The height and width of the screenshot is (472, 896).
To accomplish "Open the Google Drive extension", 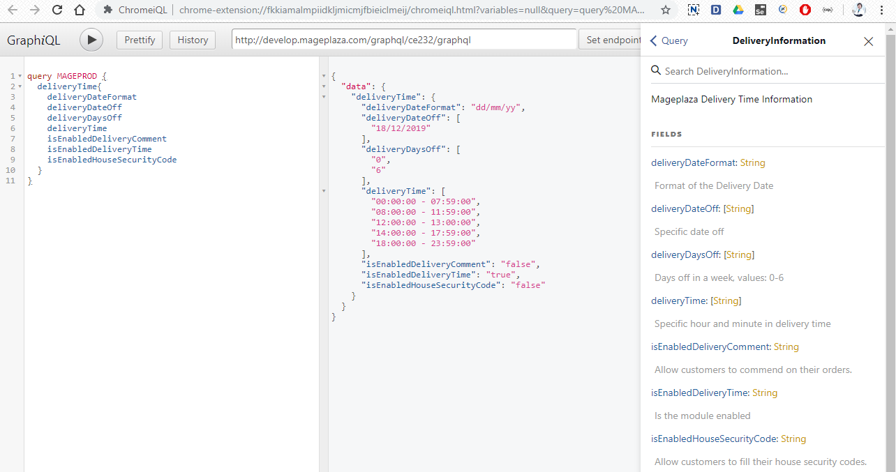I will pos(738,10).
